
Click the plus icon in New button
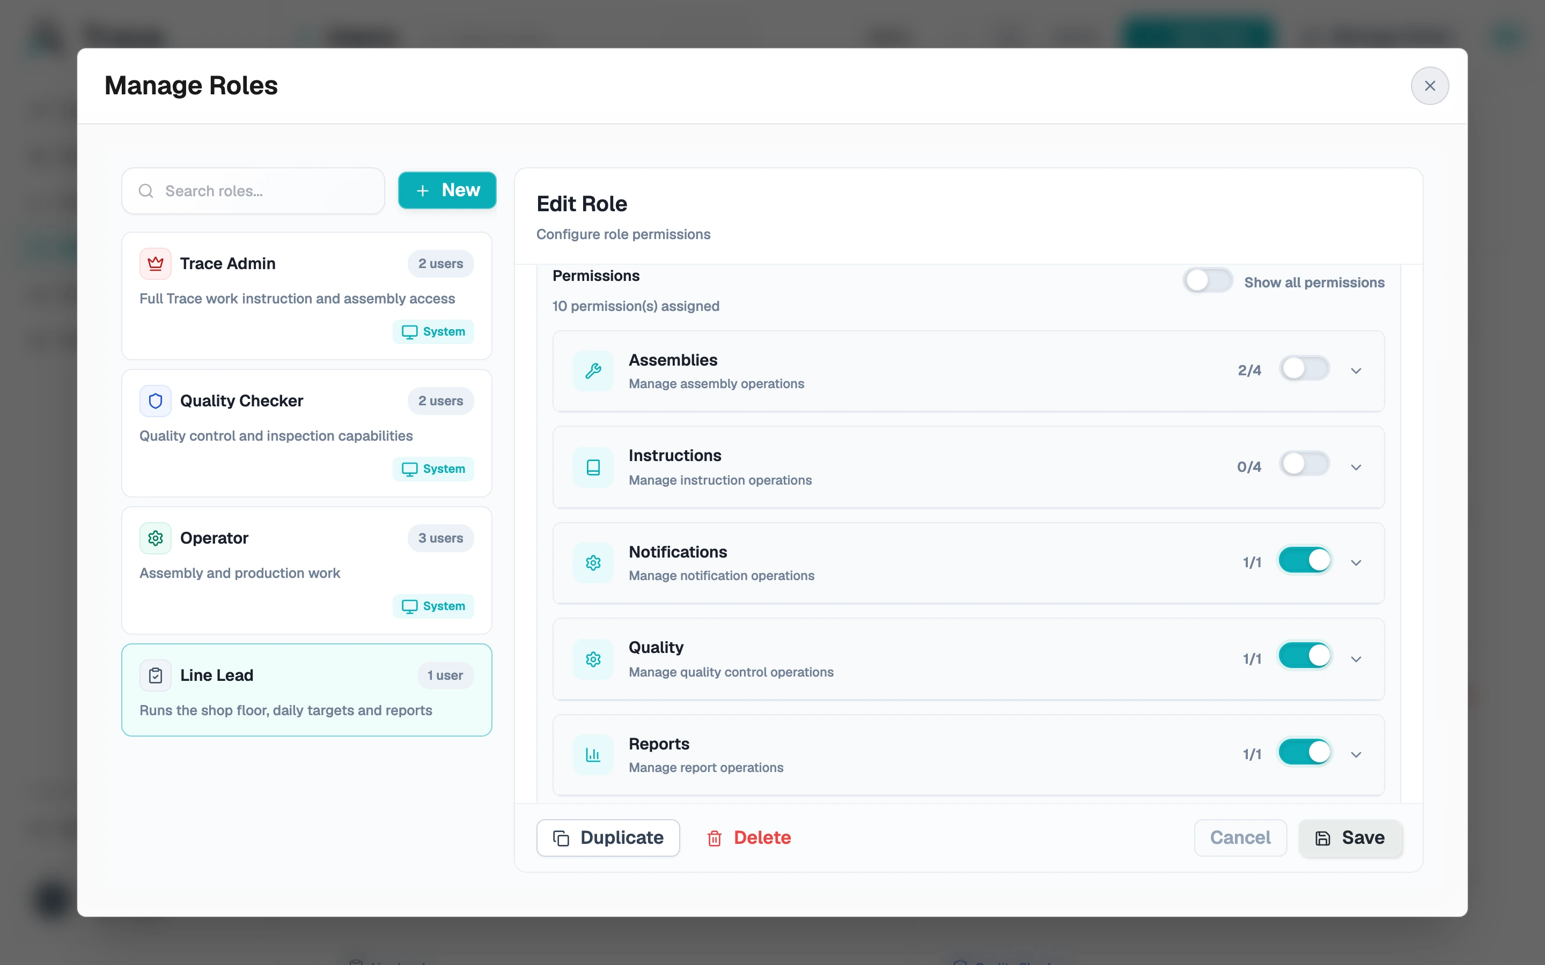pos(423,190)
